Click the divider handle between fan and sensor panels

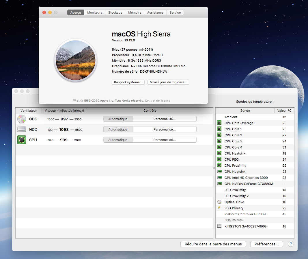click(x=214, y=168)
